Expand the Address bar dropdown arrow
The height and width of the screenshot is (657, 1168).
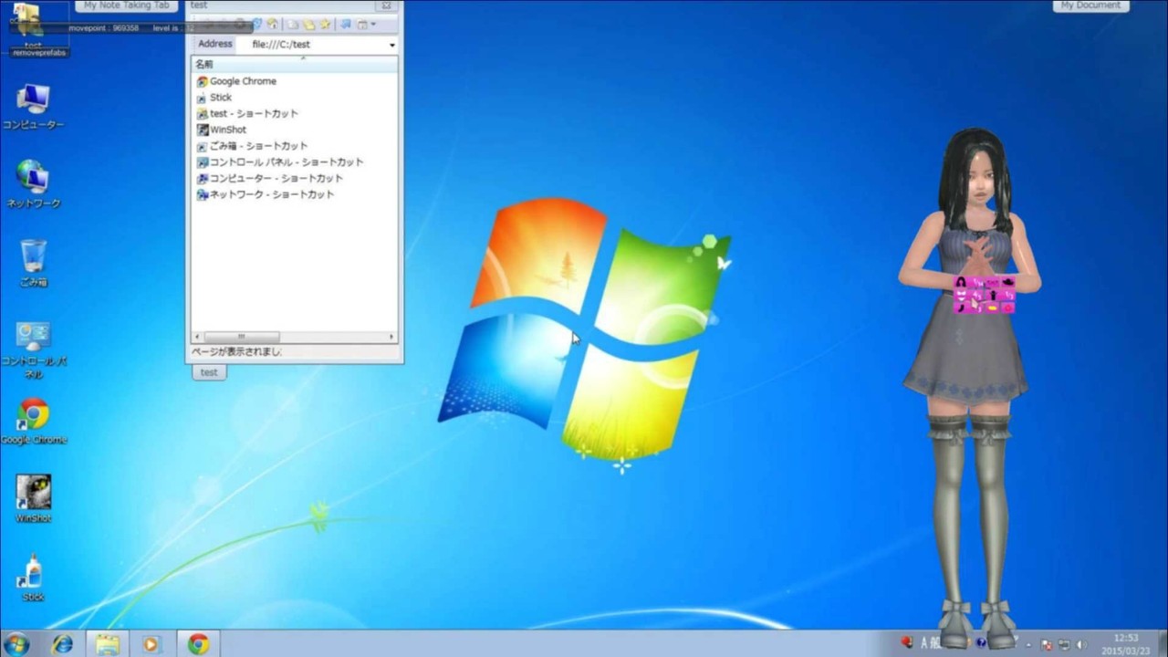click(392, 45)
